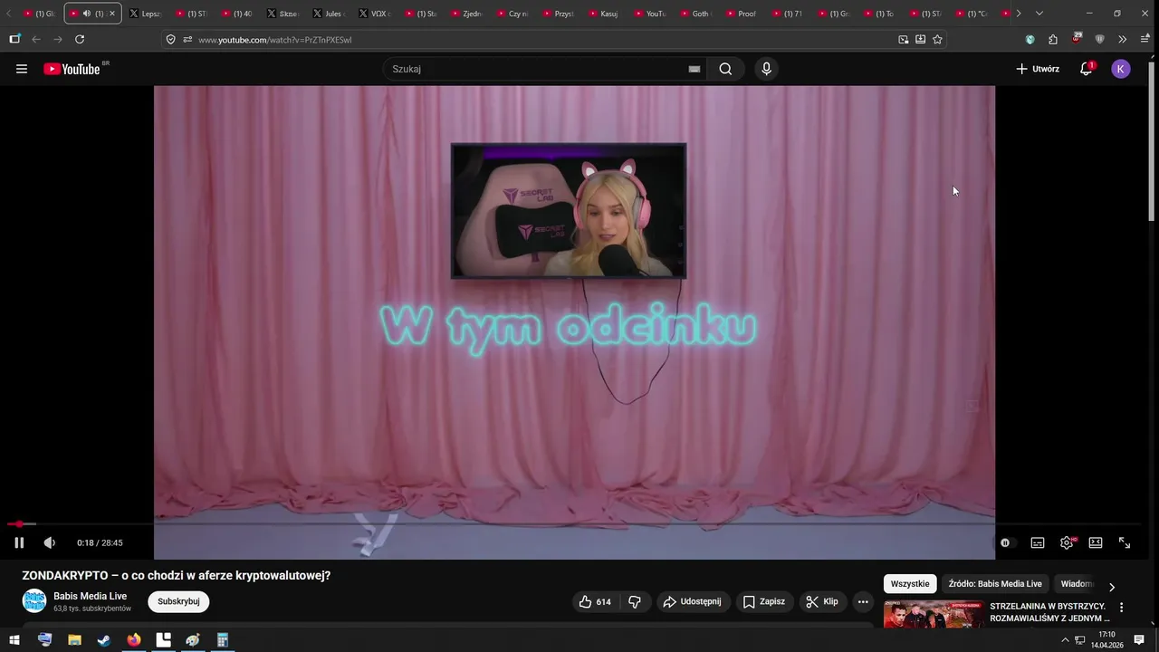Open STRZELANINA W BYSTRZYCY video thumbnail
The image size is (1159, 652).
pyautogui.click(x=934, y=614)
